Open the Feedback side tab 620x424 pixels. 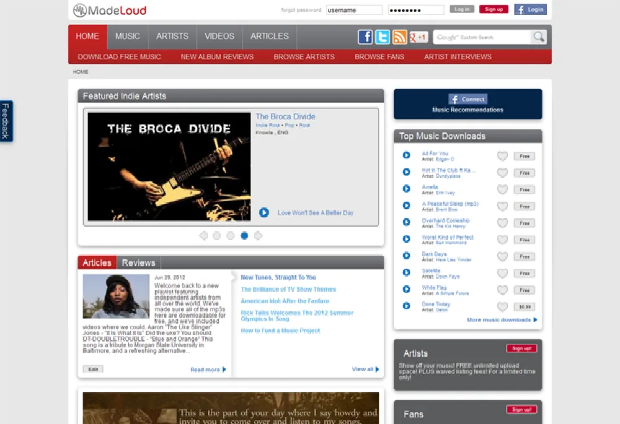6,121
